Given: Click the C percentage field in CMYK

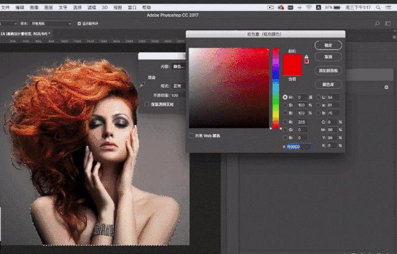Looking at the screenshot, I should point(332,122).
